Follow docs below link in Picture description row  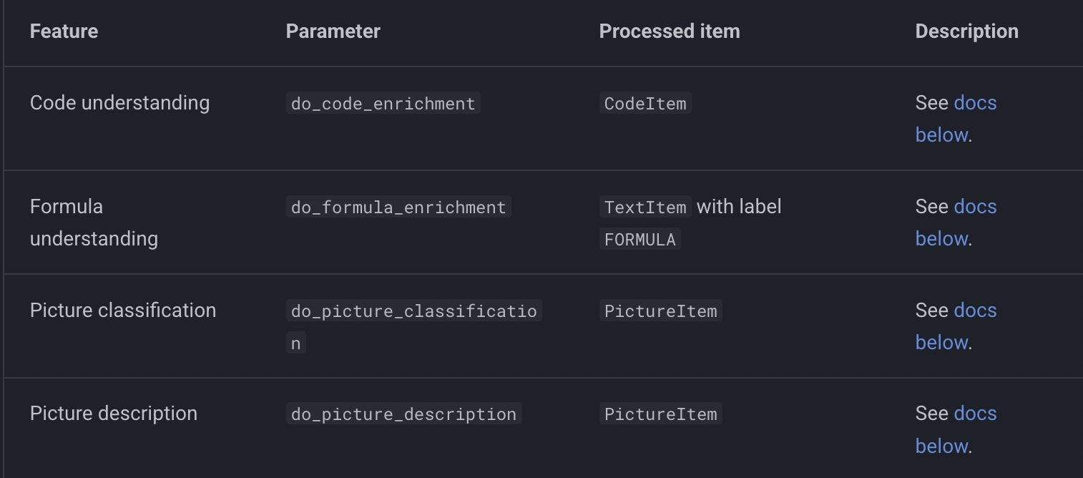pyautogui.click(x=956, y=429)
